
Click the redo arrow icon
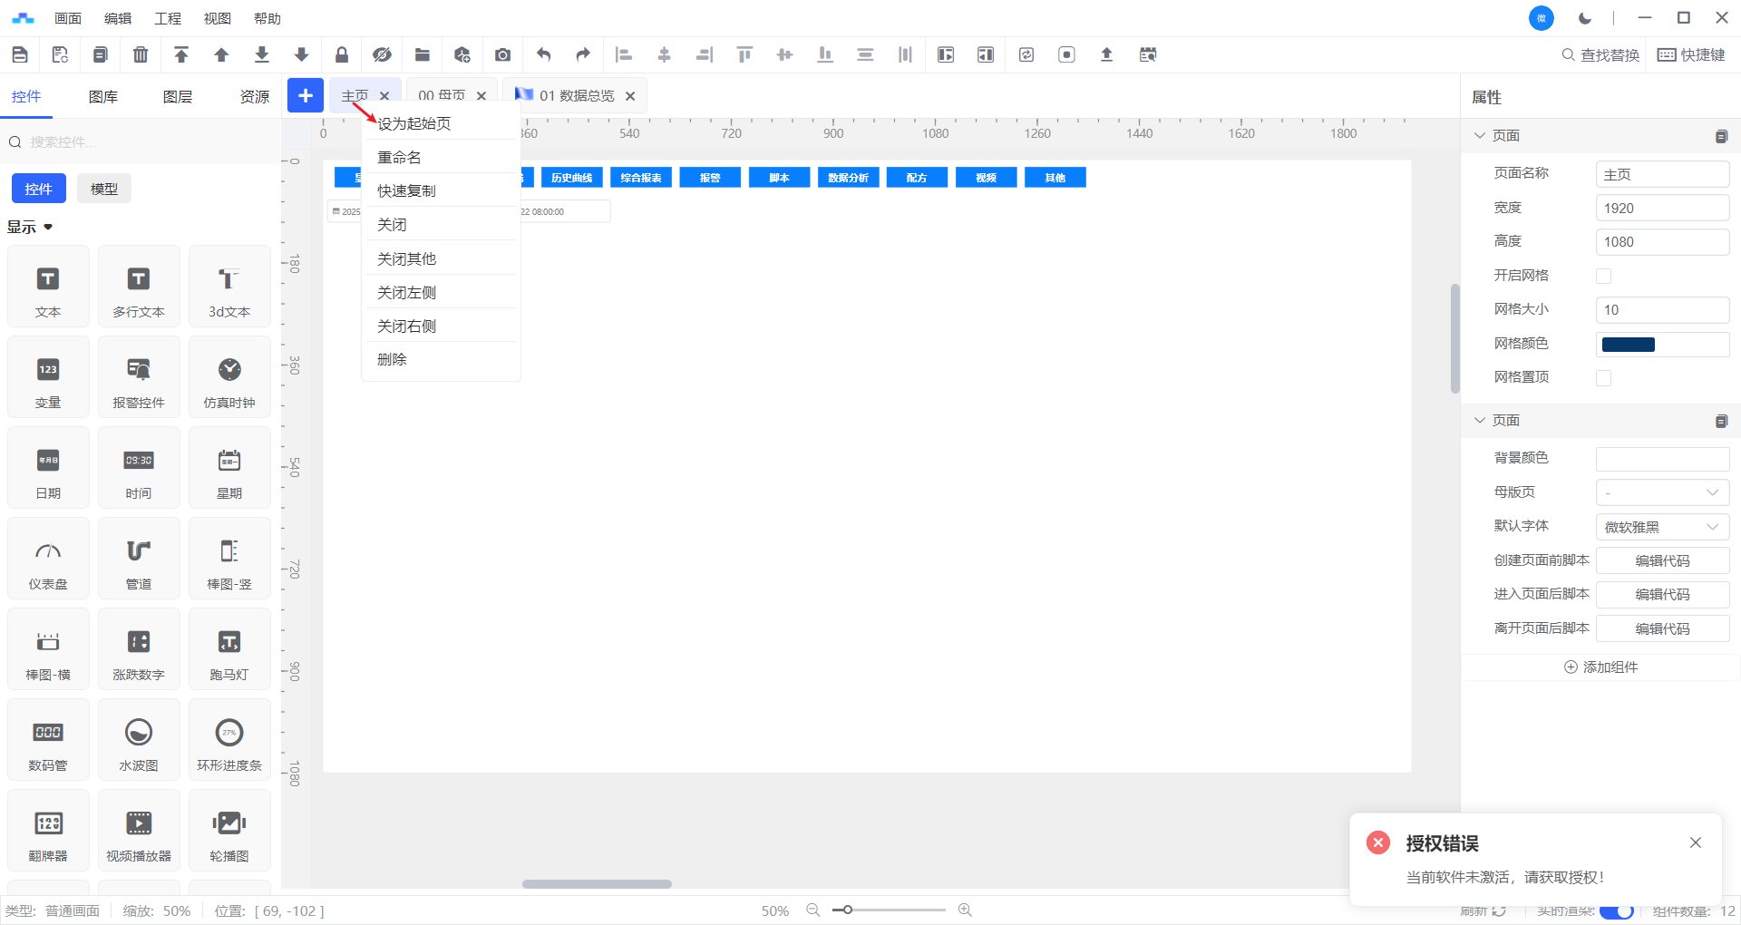tap(583, 55)
